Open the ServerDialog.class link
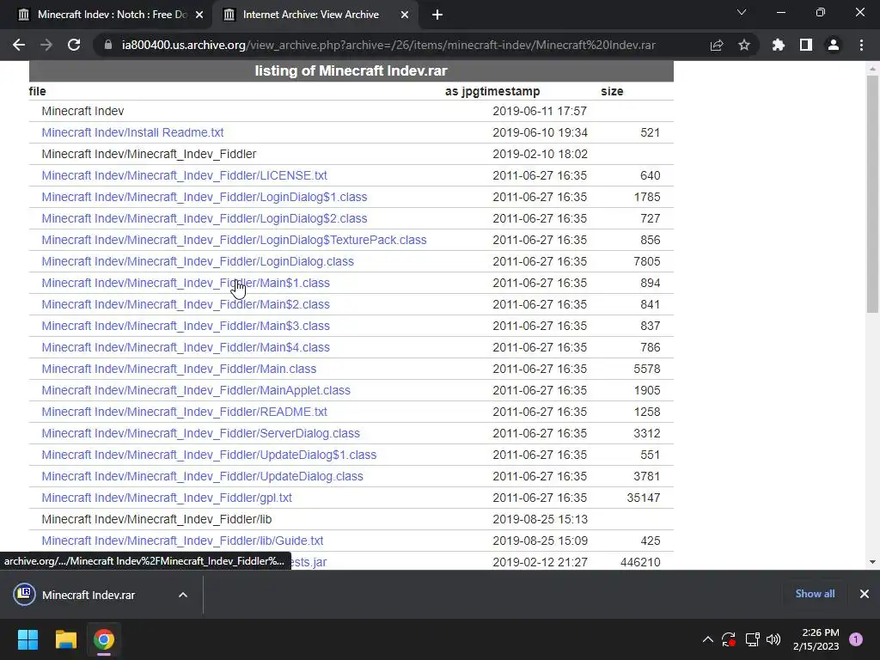 pos(200,433)
